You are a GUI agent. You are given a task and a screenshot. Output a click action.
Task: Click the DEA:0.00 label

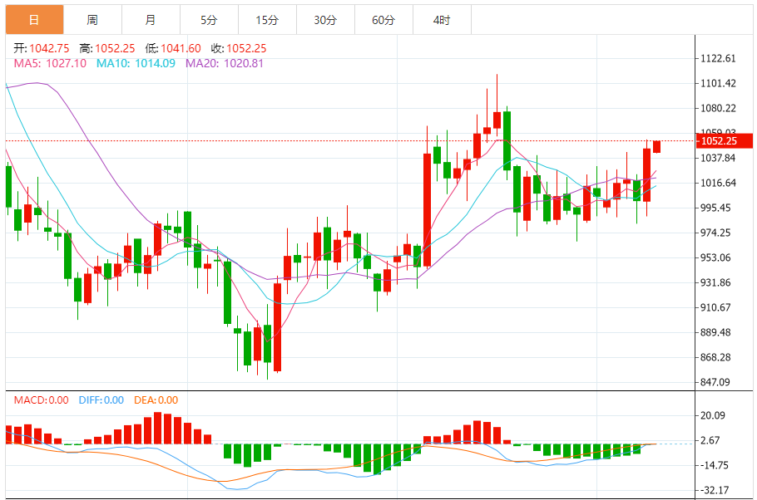coord(156,400)
